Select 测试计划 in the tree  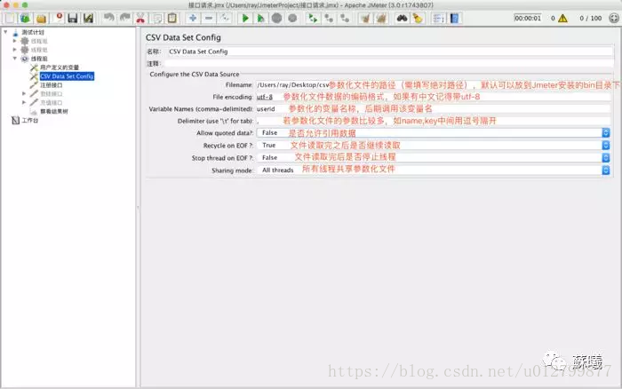point(33,32)
